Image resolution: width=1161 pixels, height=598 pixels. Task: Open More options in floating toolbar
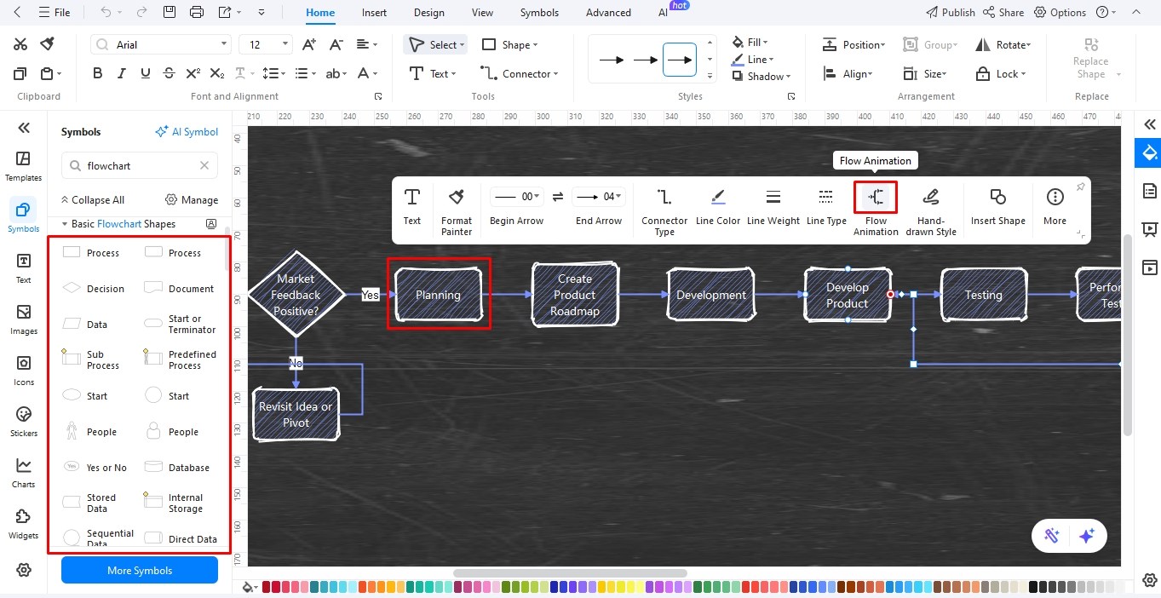(1055, 207)
